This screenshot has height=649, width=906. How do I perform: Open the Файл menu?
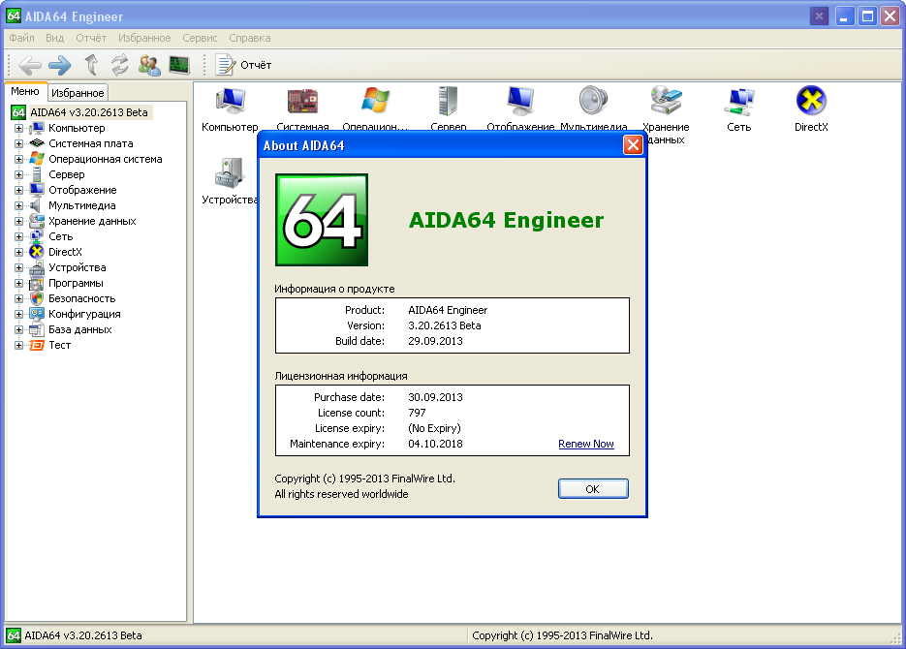(x=22, y=38)
